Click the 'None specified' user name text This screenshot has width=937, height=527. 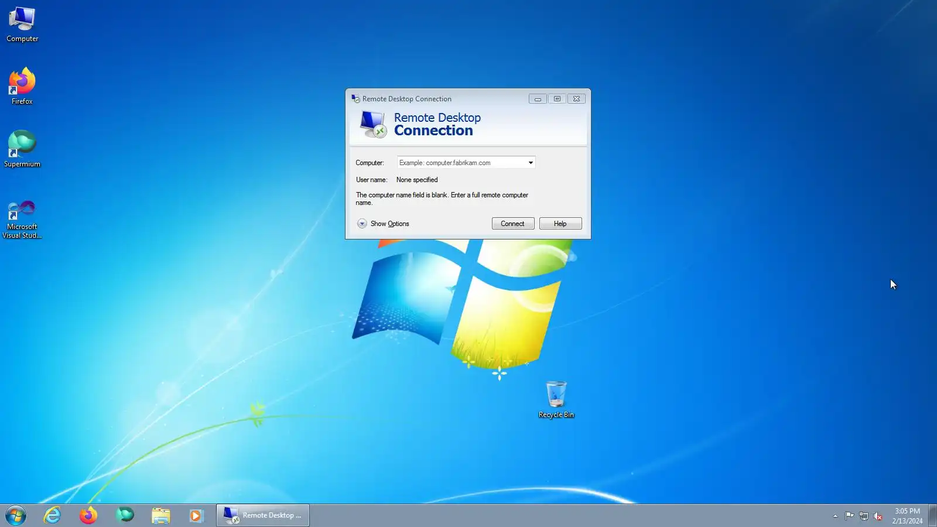click(x=417, y=180)
